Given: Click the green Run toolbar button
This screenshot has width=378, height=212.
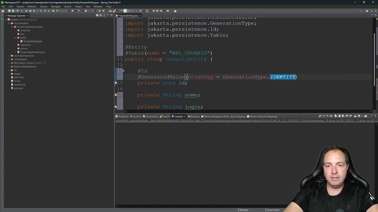Looking at the screenshot, I should click(61, 11).
